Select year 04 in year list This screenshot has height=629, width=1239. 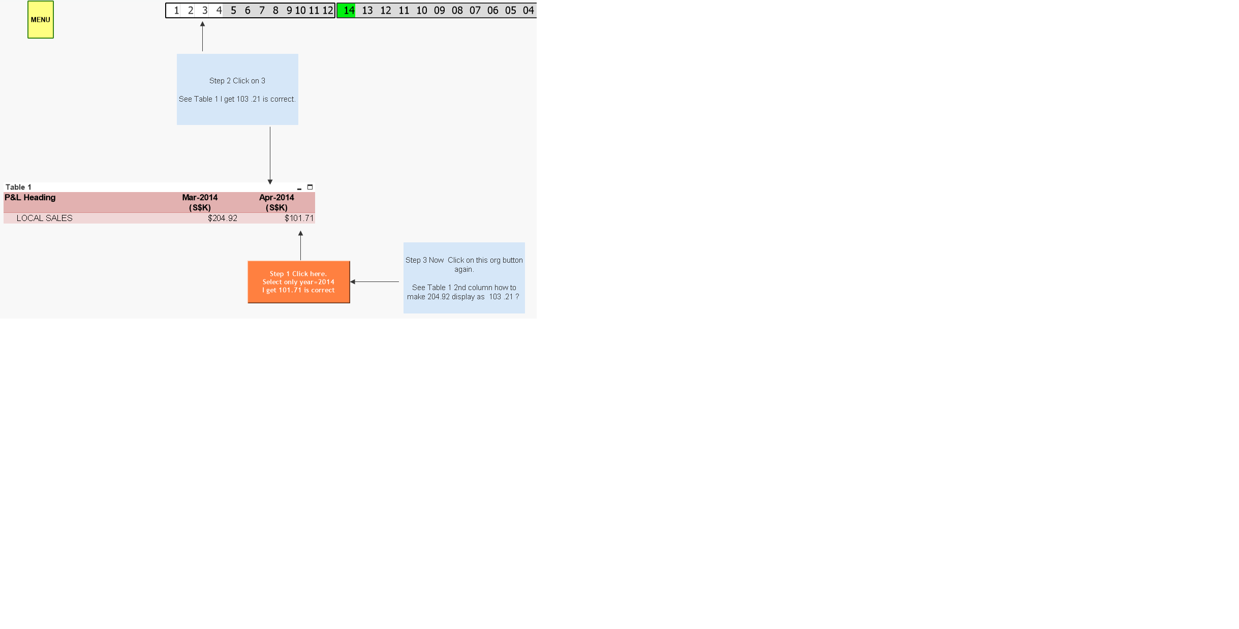click(x=528, y=10)
